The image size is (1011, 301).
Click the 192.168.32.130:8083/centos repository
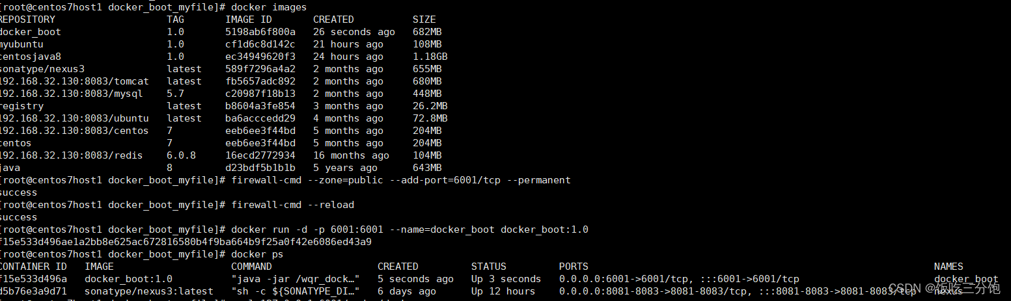(x=74, y=131)
